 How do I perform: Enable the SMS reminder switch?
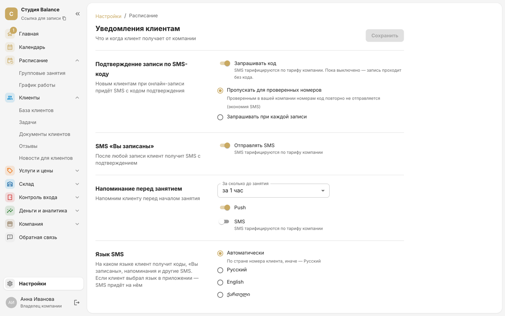click(224, 222)
